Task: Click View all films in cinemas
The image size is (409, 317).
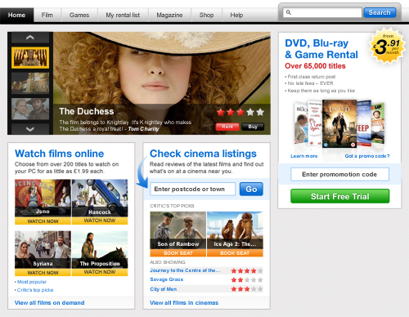Action: 184,303
